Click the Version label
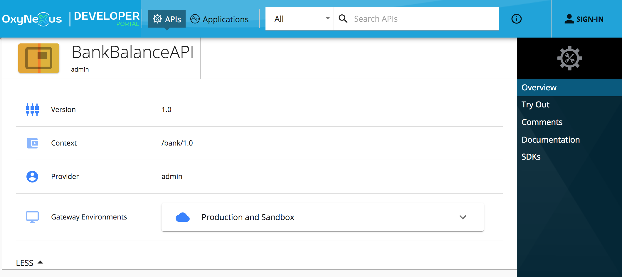Viewport: 622px width, 277px height. coord(63,109)
